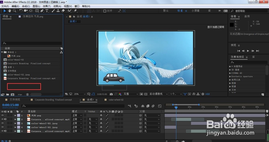Hide layer 5 Corporate video eye
The width and height of the screenshot is (269, 142).
tap(2, 131)
